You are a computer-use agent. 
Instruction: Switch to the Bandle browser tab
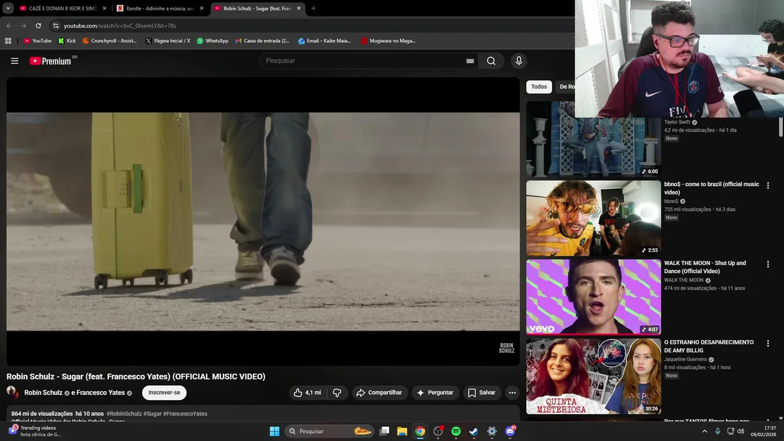point(159,9)
